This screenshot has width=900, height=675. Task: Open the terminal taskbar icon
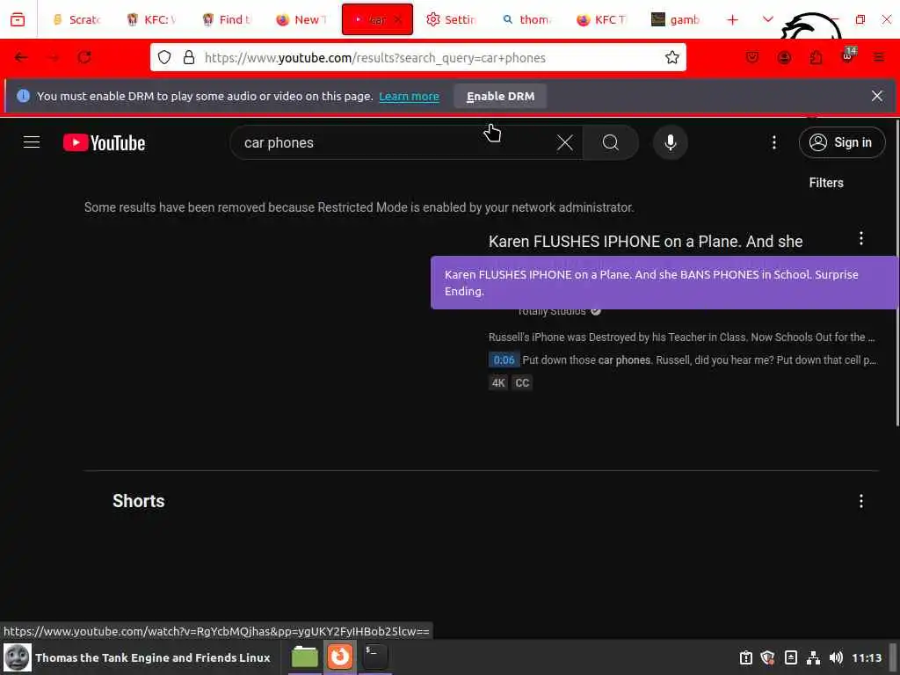click(x=374, y=657)
